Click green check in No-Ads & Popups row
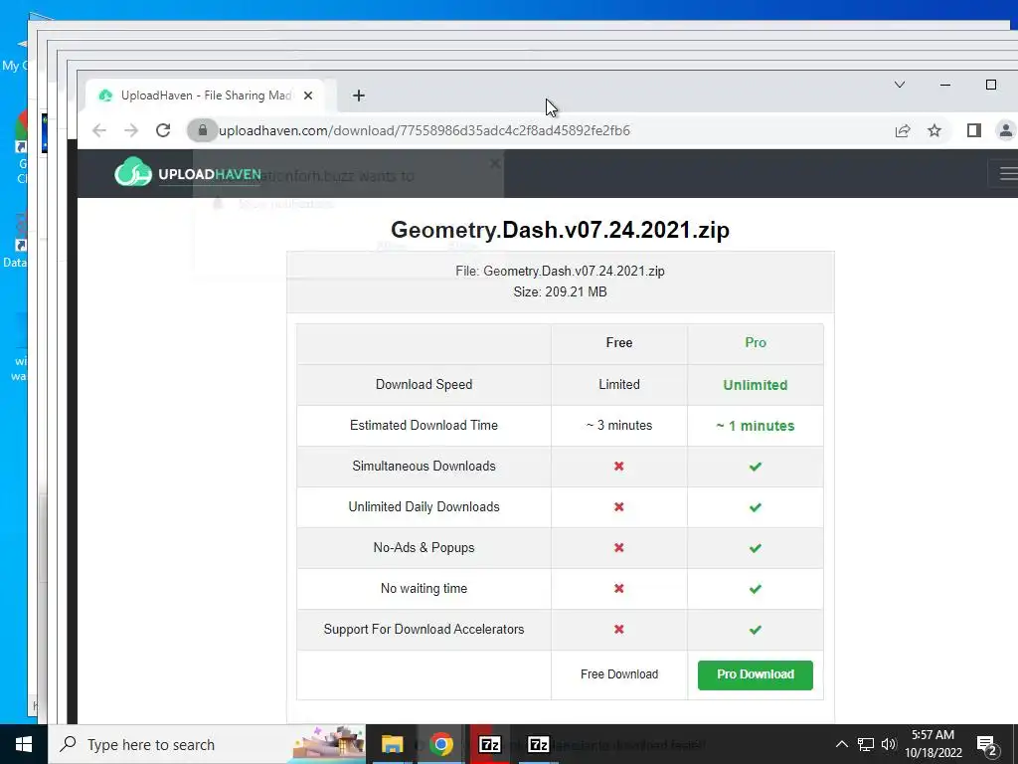The width and height of the screenshot is (1018, 764). pos(756,548)
